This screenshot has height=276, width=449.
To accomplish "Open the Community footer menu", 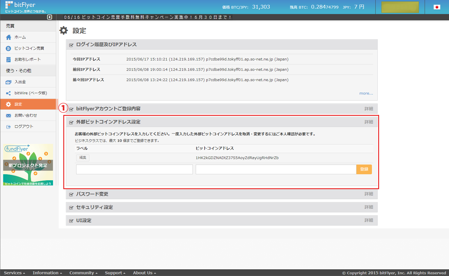I will coord(83,273).
